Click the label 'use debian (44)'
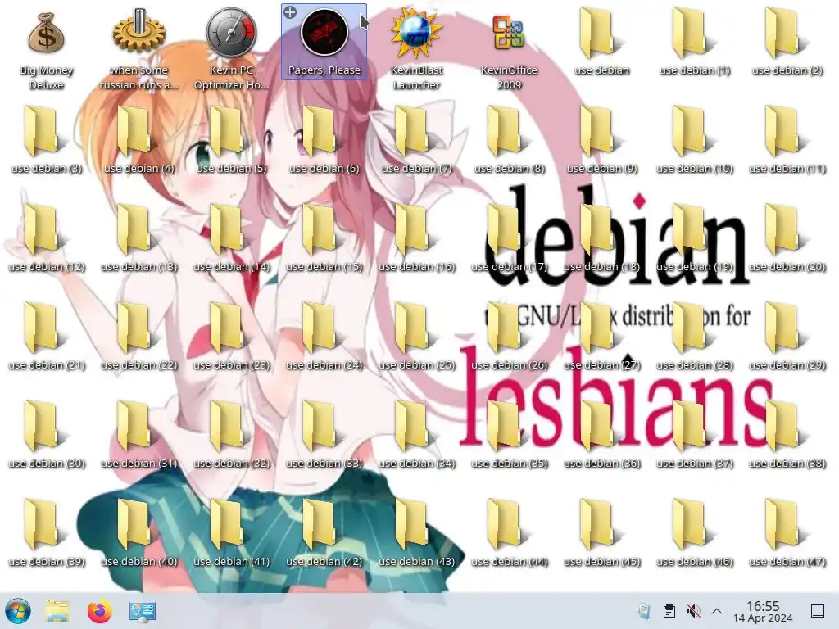The width and height of the screenshot is (839, 629). [509, 562]
